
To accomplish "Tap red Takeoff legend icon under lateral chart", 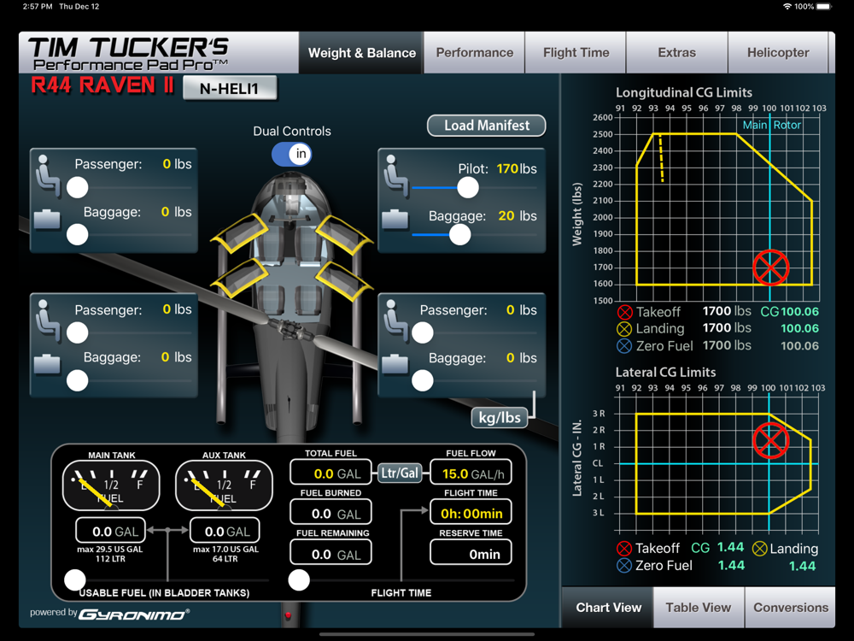I will click(x=625, y=549).
